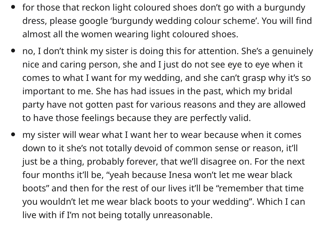Click the phrase 'perfectly valid.'

point(220,118)
